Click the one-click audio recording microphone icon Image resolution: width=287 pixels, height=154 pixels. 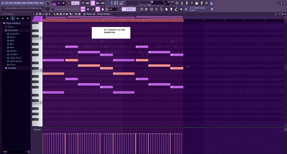[x=187, y=3]
